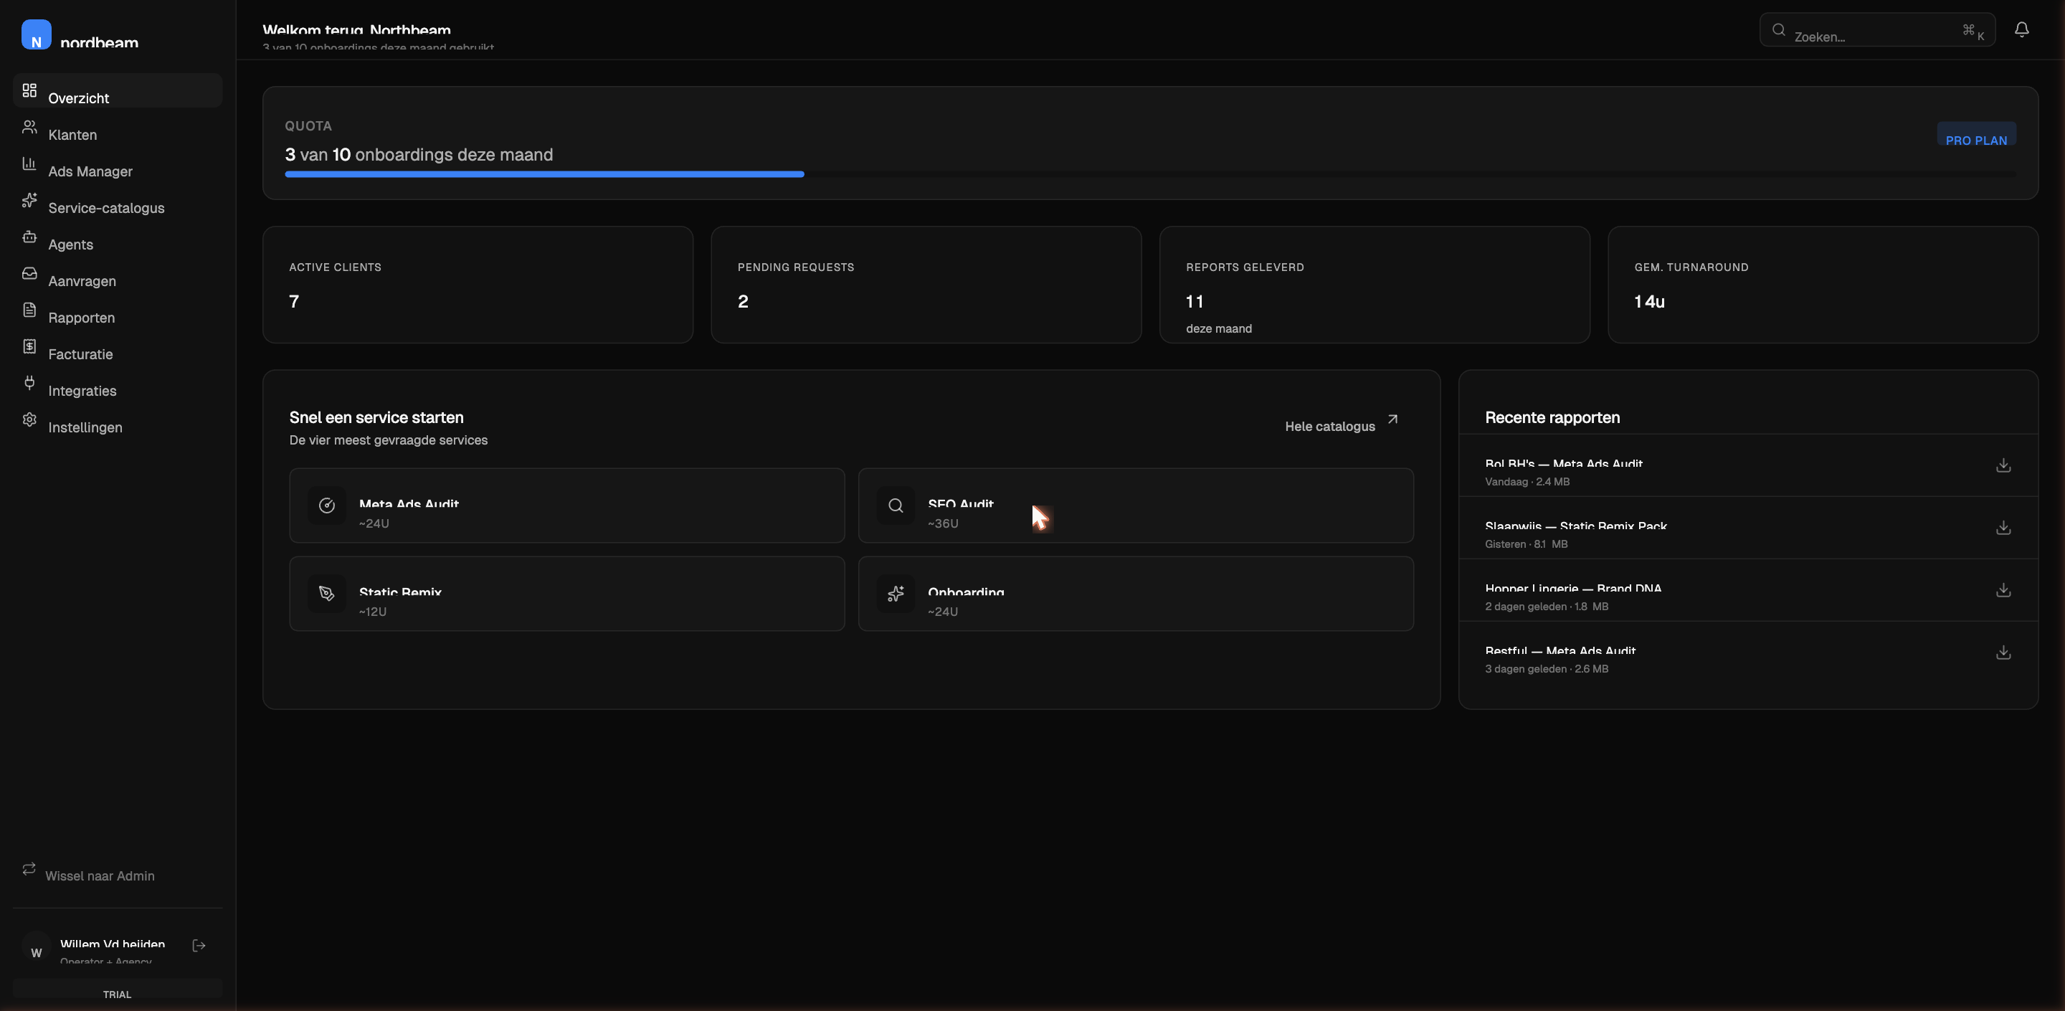
Task: Click the Overzicht grid icon
Action: (x=29, y=90)
